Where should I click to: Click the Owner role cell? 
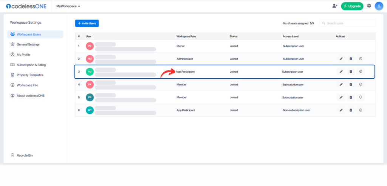point(181,46)
